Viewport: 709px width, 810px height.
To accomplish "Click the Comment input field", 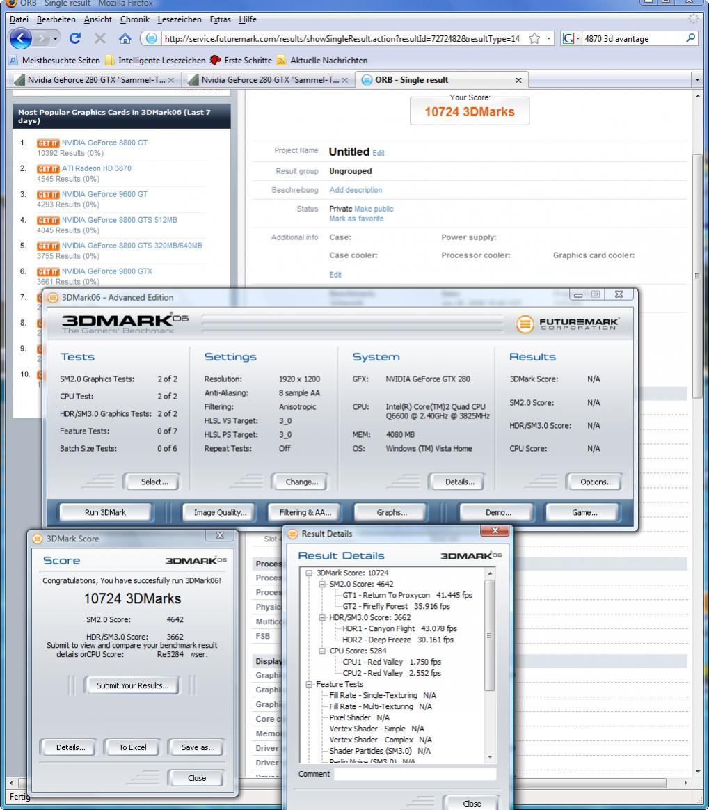I will pos(415,774).
